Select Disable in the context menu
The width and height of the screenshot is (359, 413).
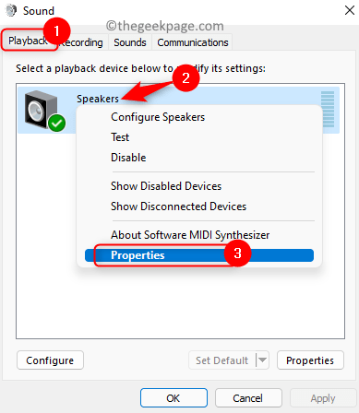pos(128,158)
